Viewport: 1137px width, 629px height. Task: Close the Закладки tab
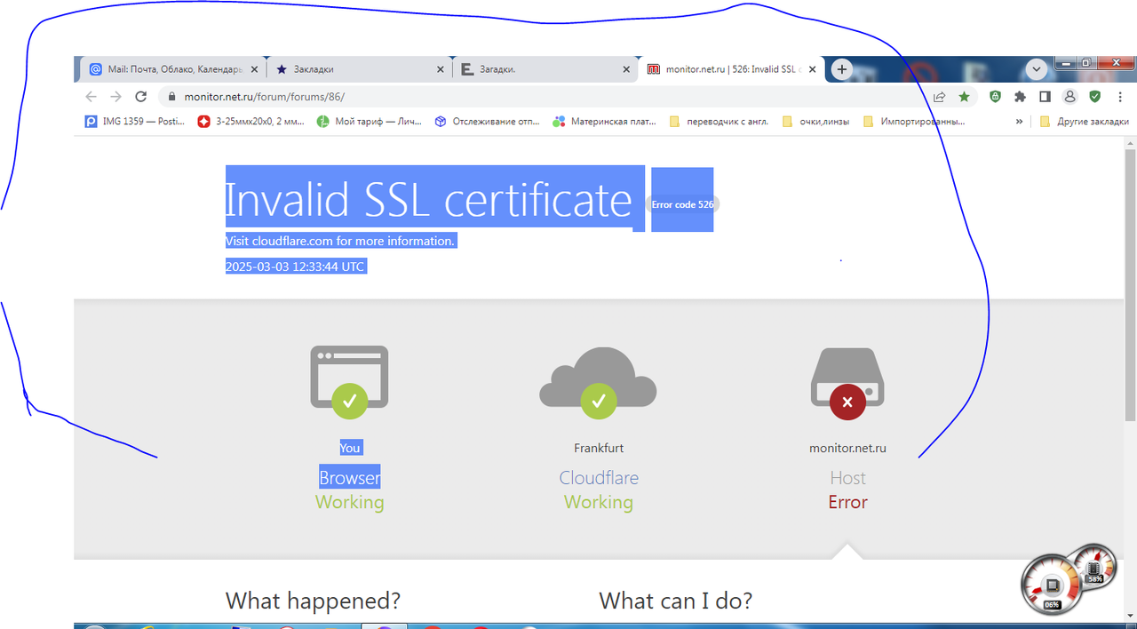tap(441, 69)
